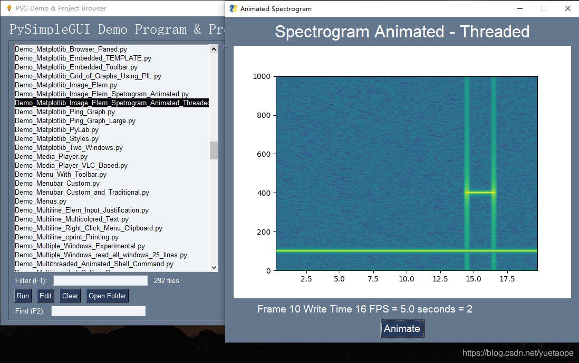Select Demo_Menu_With_Toolbar.py

[x=111, y=174]
